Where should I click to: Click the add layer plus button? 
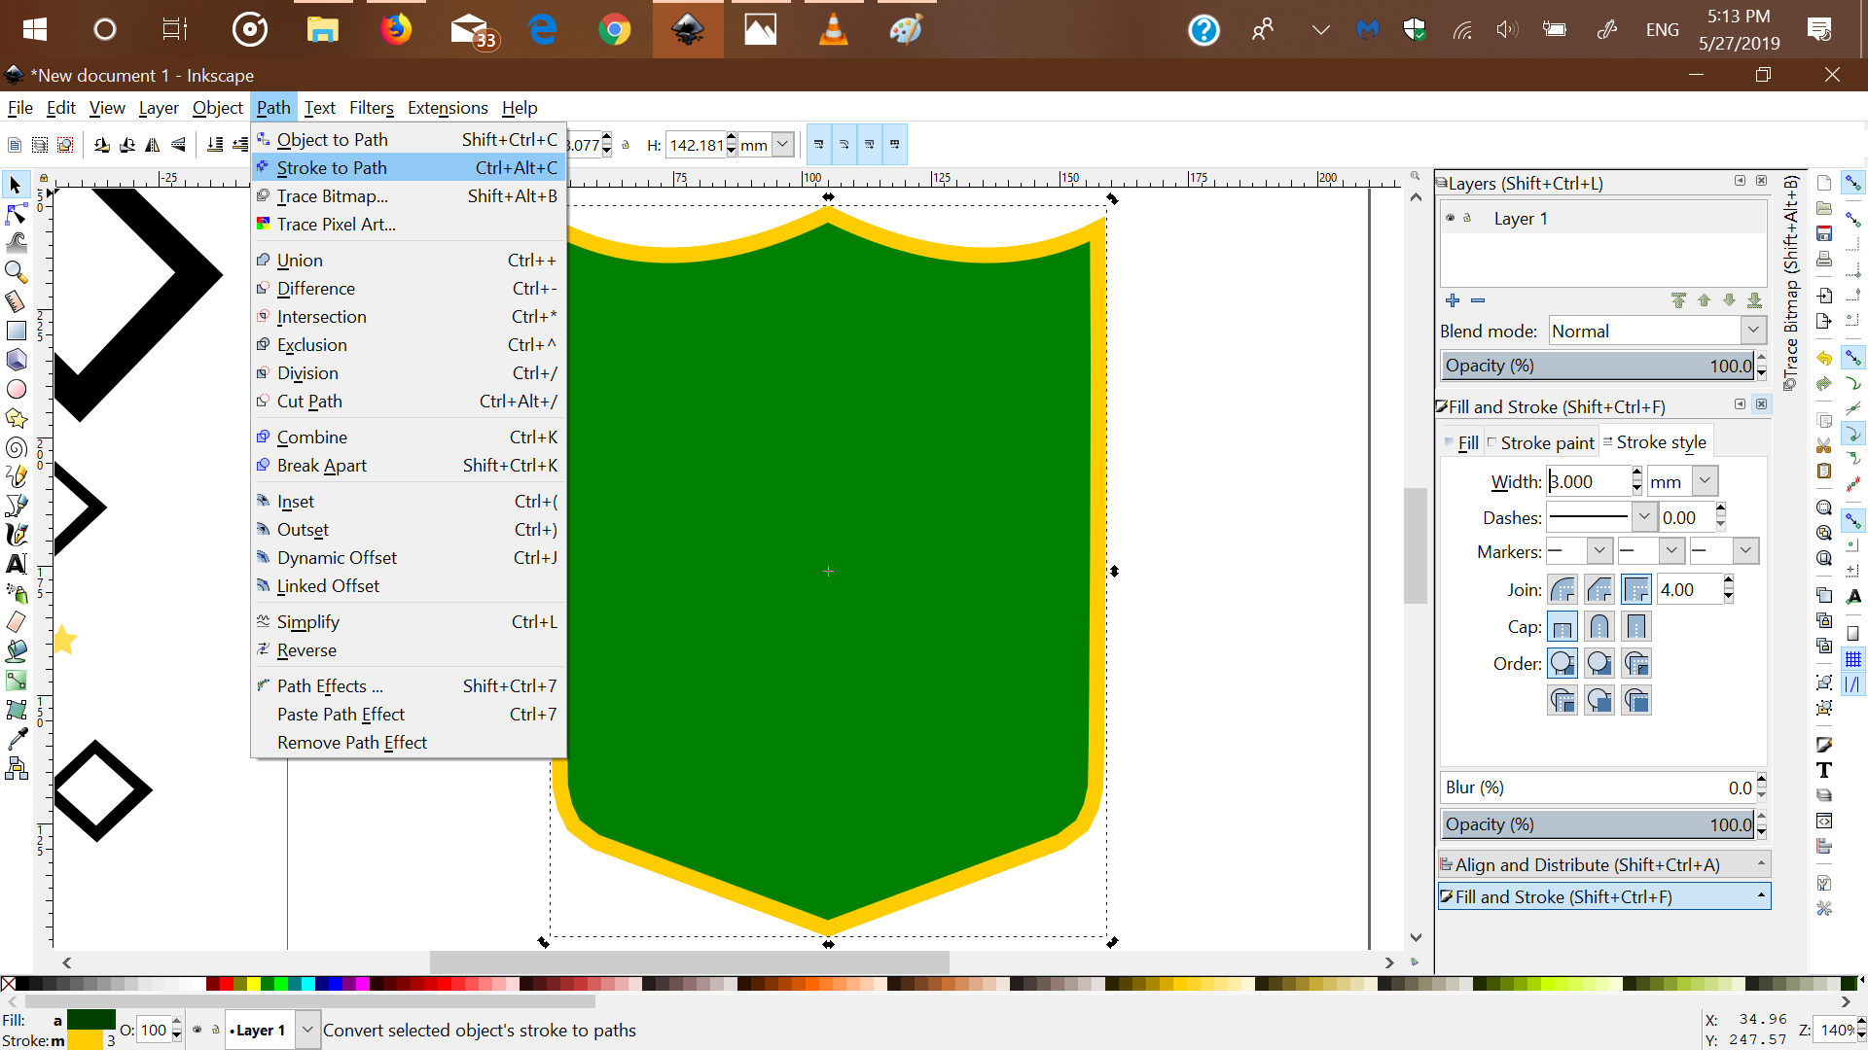1453,300
